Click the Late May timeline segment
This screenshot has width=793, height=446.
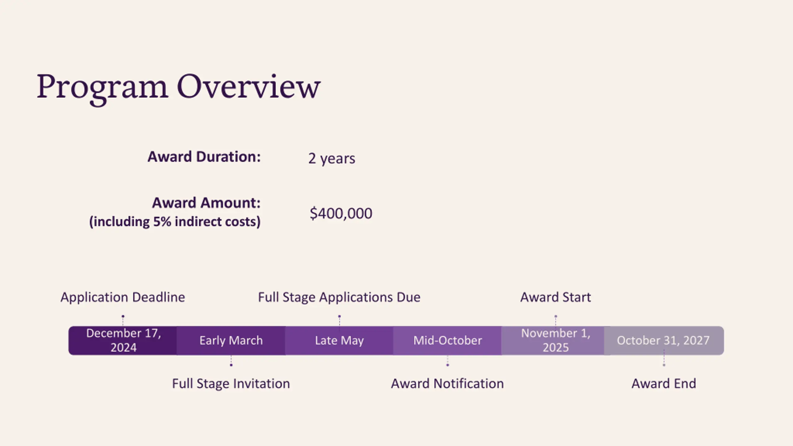tap(339, 340)
